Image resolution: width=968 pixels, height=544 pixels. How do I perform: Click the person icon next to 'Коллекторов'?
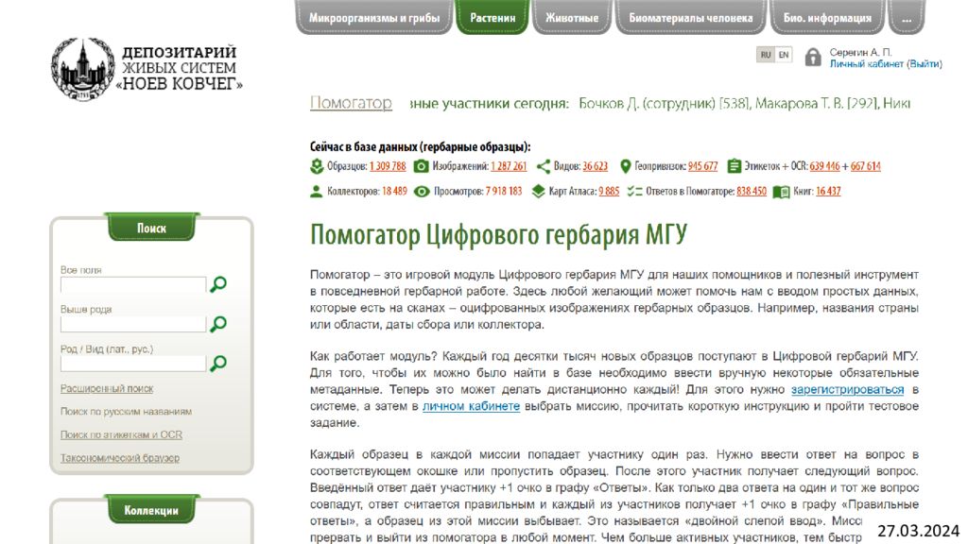316,192
